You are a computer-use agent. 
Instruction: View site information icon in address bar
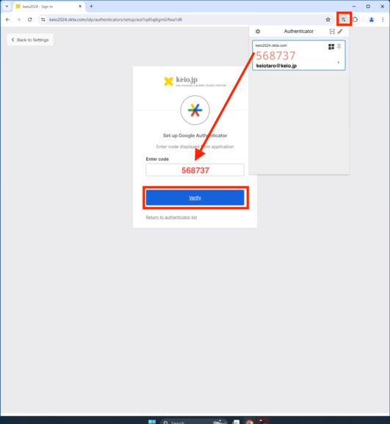click(x=43, y=20)
